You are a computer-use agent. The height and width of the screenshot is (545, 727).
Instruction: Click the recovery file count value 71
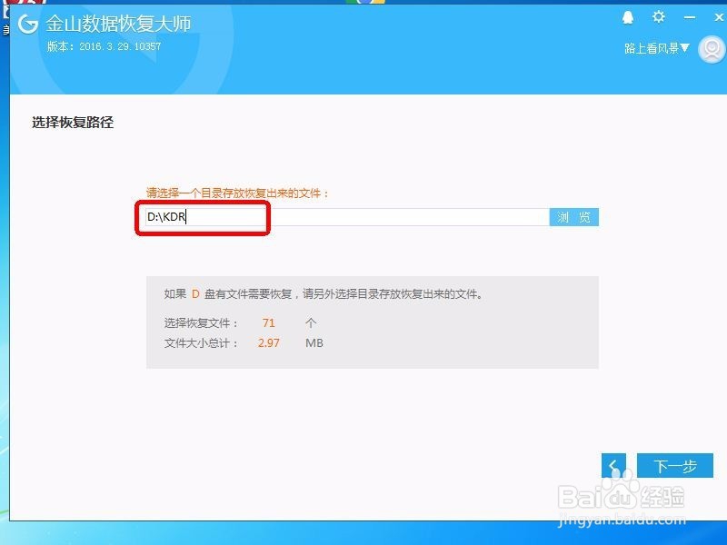coord(268,322)
